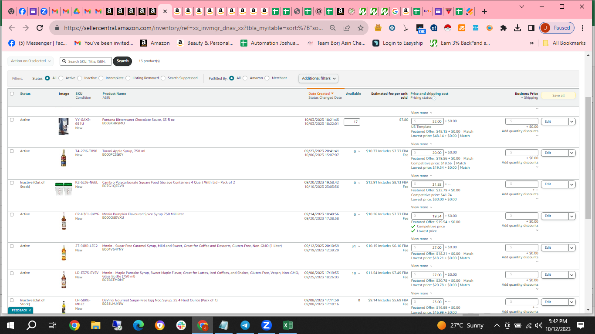
Task: Click Add quantity discounts for Torani Apple Syrup
Action: (520, 163)
